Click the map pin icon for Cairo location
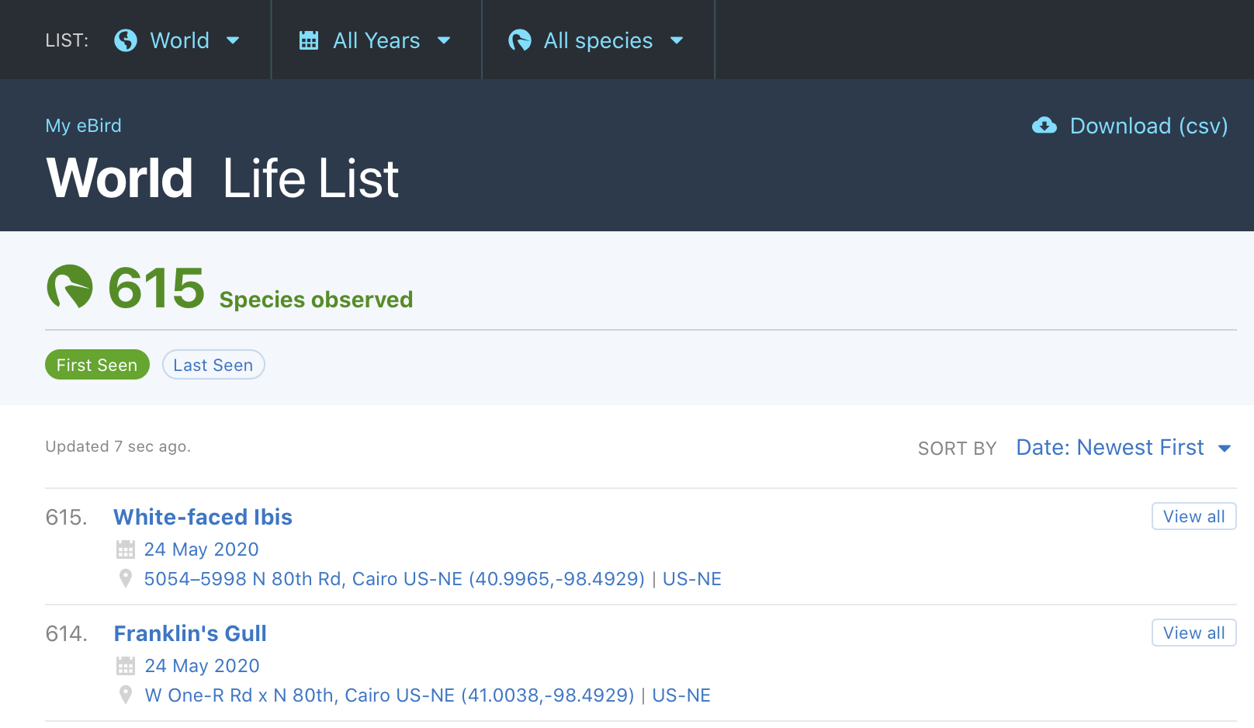Image resolution: width=1254 pixels, height=728 pixels. click(x=125, y=578)
